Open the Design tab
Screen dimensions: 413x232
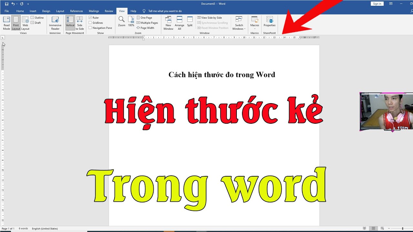coord(46,11)
